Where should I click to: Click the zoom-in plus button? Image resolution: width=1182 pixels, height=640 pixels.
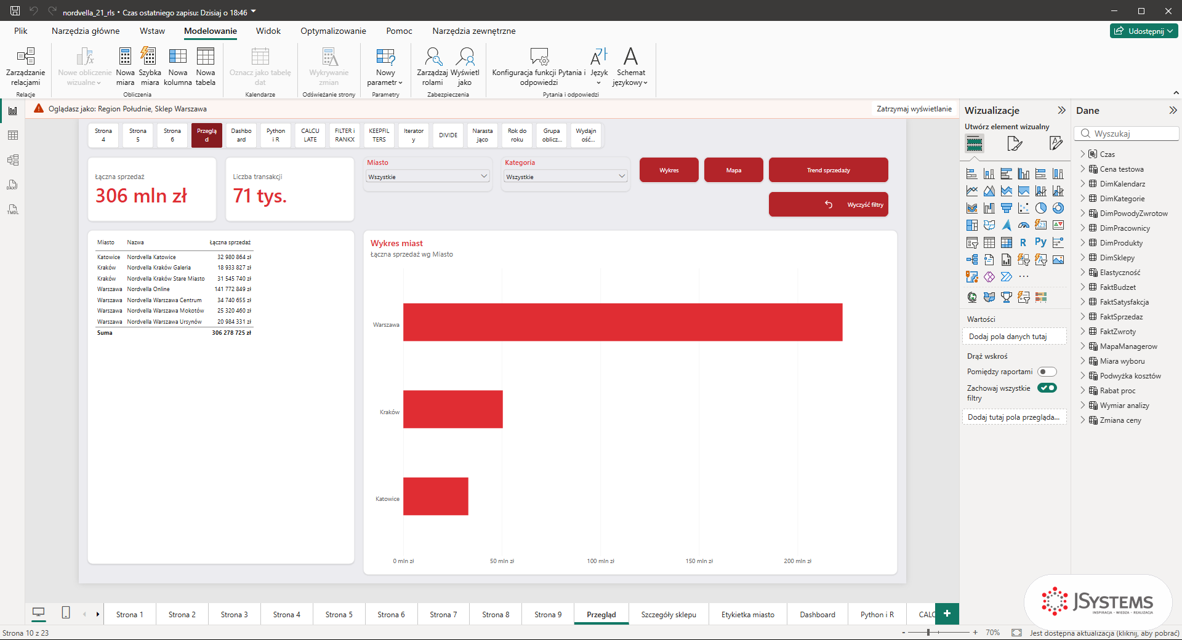pyautogui.click(x=975, y=632)
